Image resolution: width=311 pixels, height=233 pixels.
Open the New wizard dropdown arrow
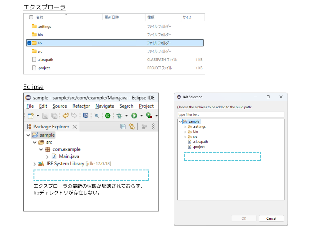tap(38, 116)
